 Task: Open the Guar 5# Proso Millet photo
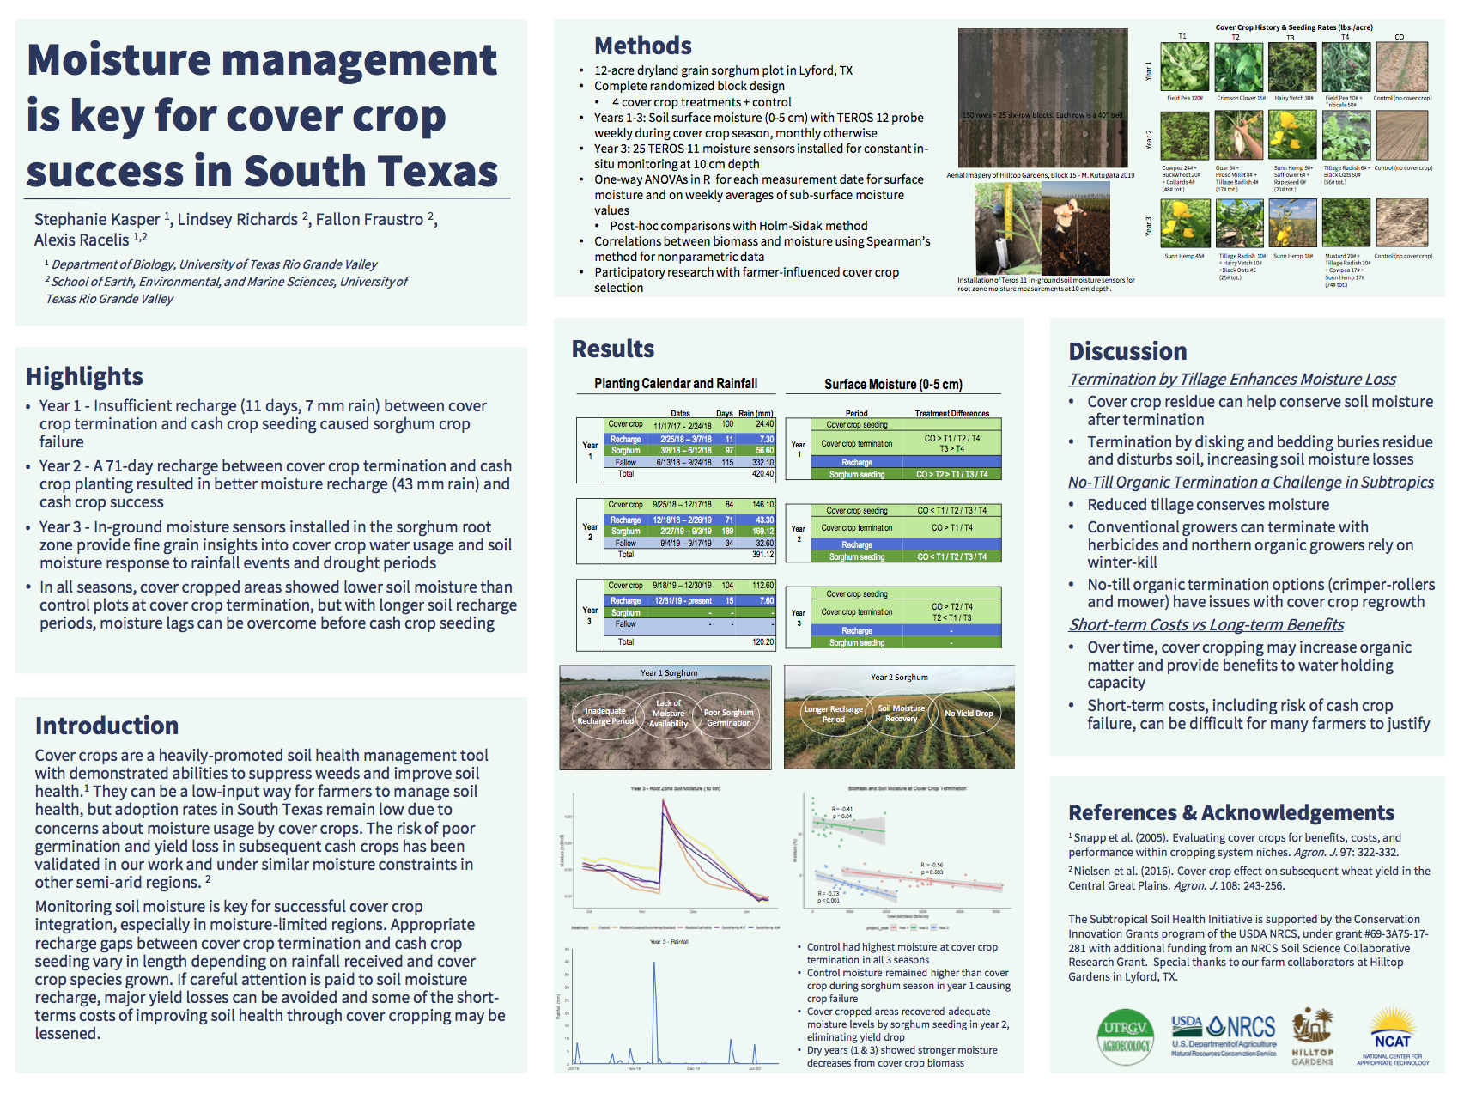coord(1240,137)
